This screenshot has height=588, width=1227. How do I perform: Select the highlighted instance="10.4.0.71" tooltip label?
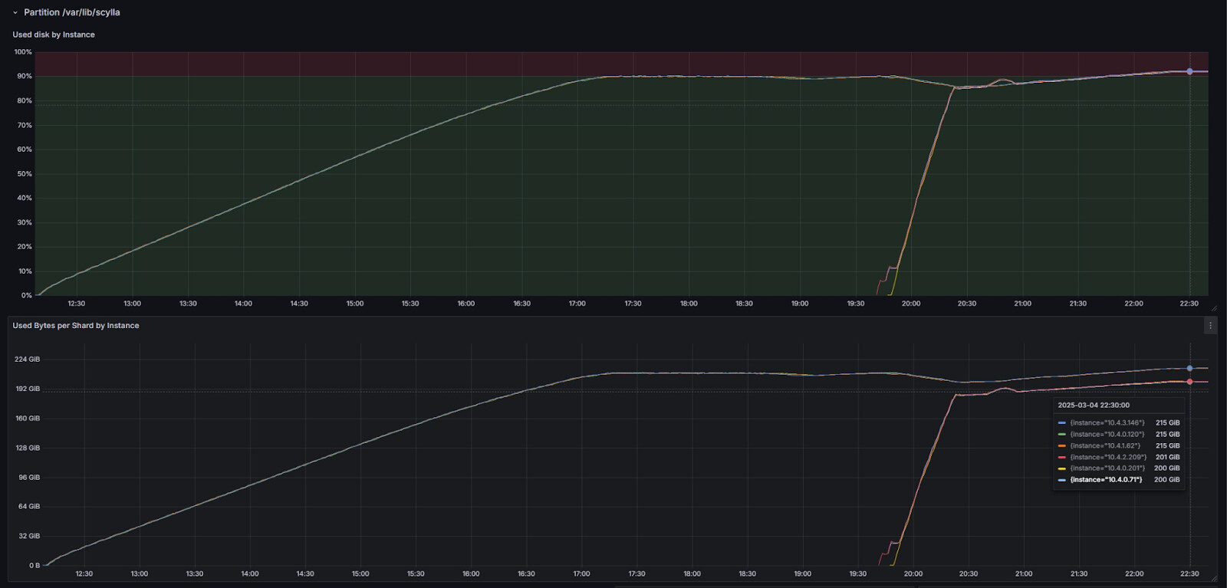point(1106,480)
